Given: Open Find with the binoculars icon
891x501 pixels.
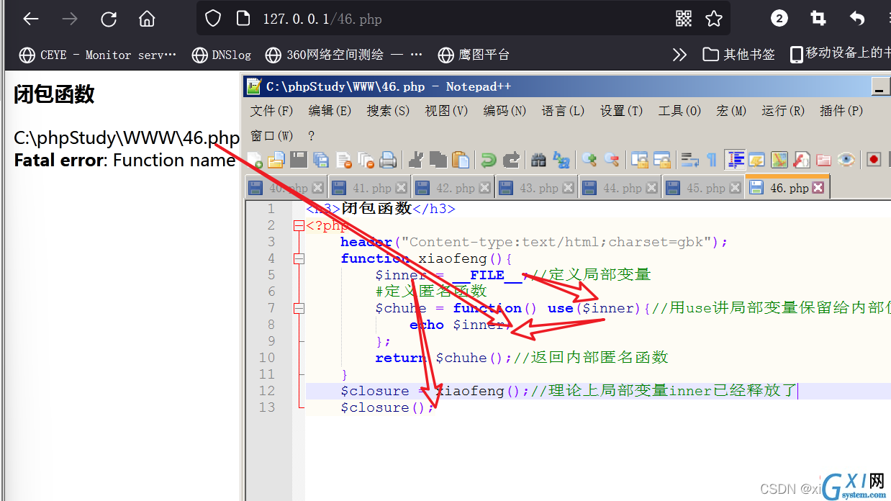Looking at the screenshot, I should [538, 160].
